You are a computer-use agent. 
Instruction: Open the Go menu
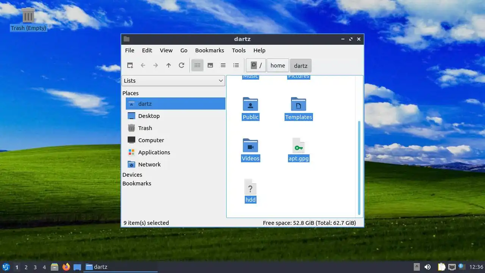tap(184, 50)
